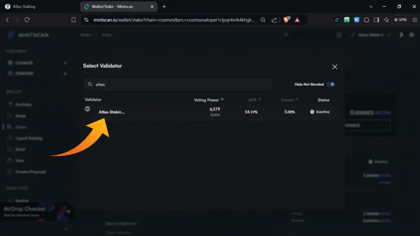Bookmark this page with the bookmark icon
This screenshot has width=420, height=236.
pos(73,20)
